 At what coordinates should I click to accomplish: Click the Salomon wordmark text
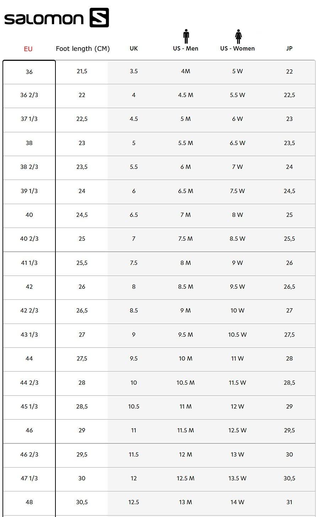pyautogui.click(x=44, y=19)
